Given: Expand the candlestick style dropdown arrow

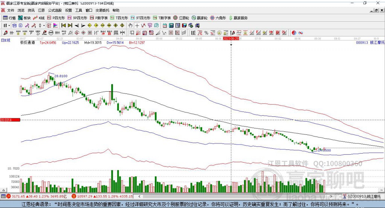Looking at the screenshot, I should (44, 26).
